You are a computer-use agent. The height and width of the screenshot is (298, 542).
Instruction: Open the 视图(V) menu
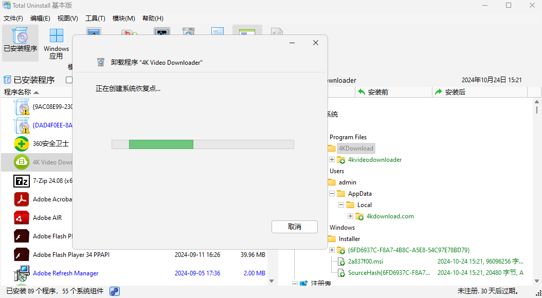[68, 18]
